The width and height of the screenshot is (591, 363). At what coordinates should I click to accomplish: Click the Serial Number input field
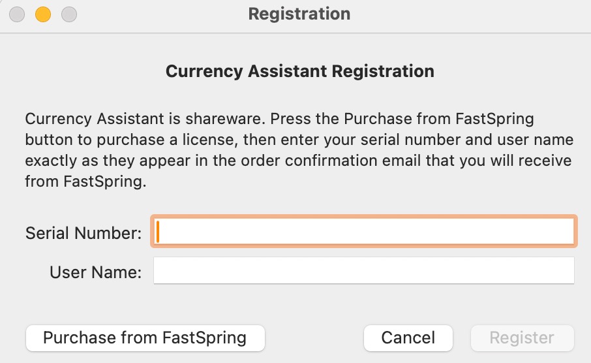point(363,231)
